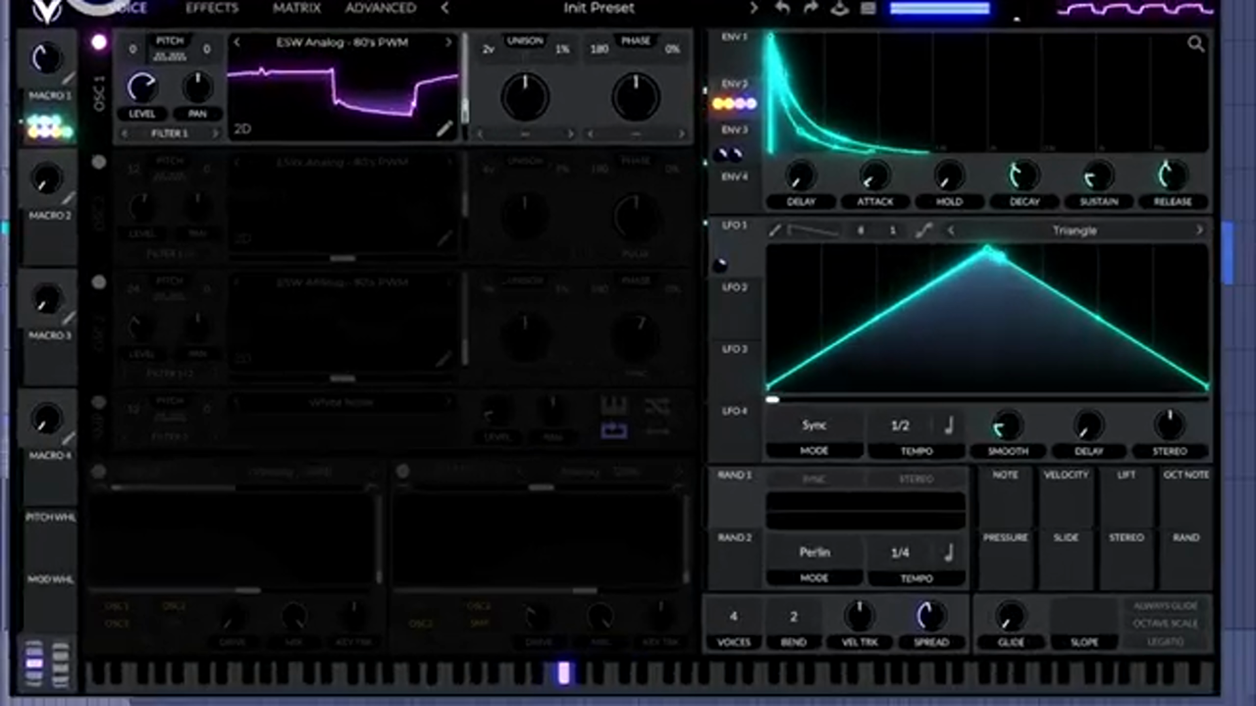
Task: Click the undo arrow icon
Action: click(782, 8)
